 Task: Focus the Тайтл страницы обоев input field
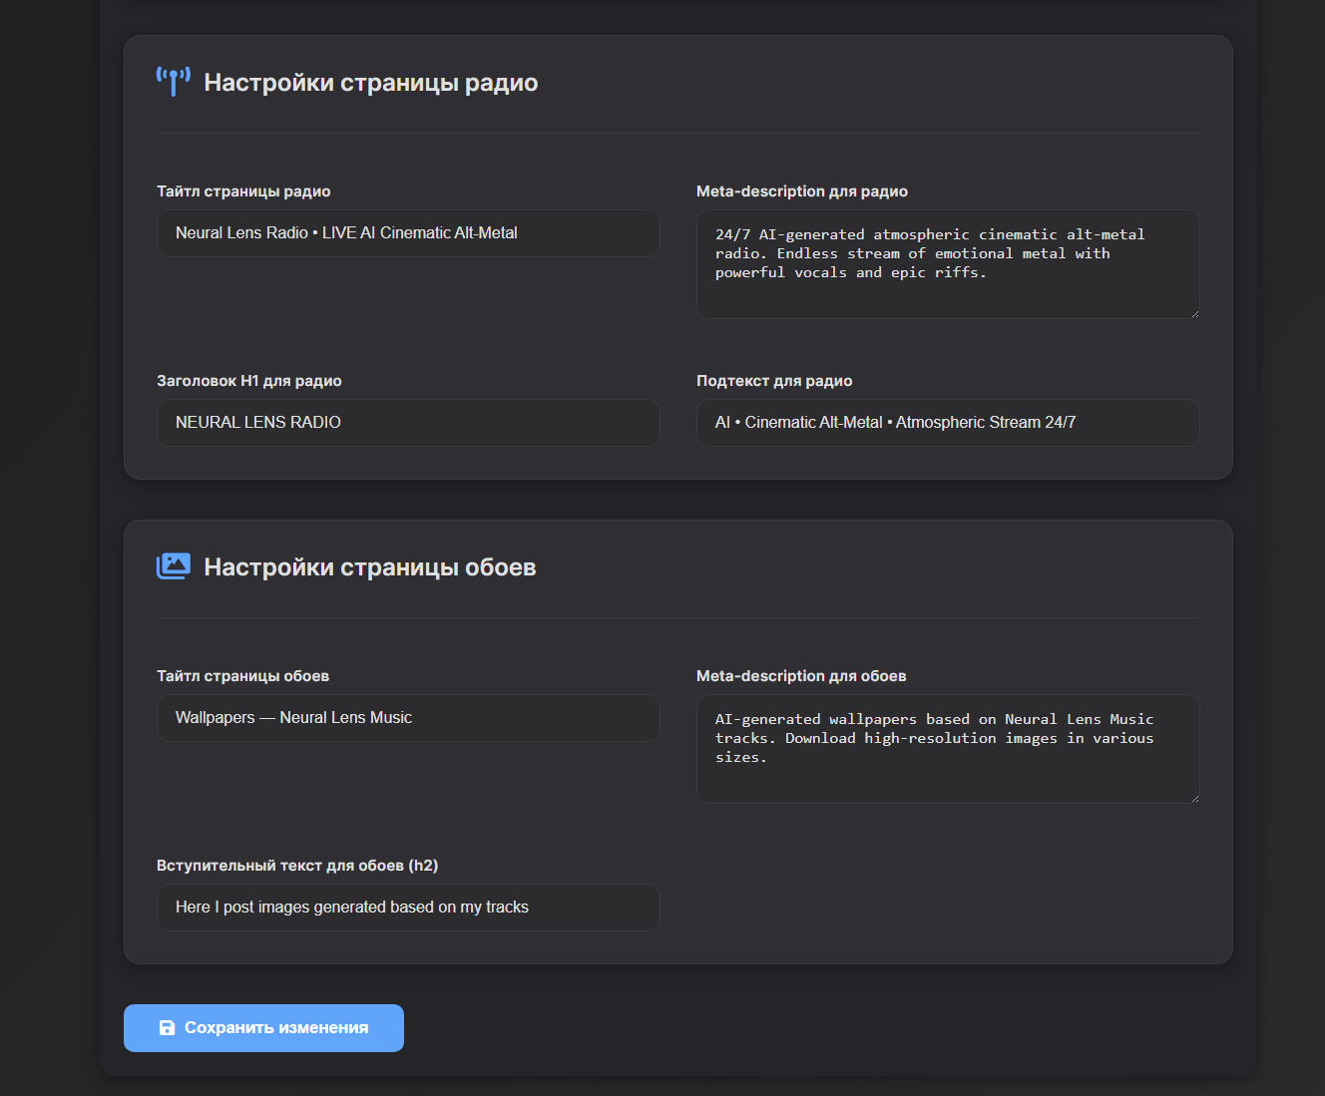(x=407, y=718)
